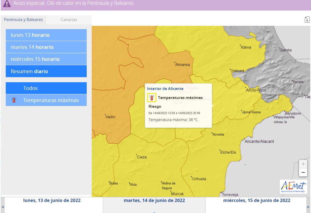Viewport: 311px width, 213px height.
Task: Select miércoles 15 horario view
Action: 46,59
